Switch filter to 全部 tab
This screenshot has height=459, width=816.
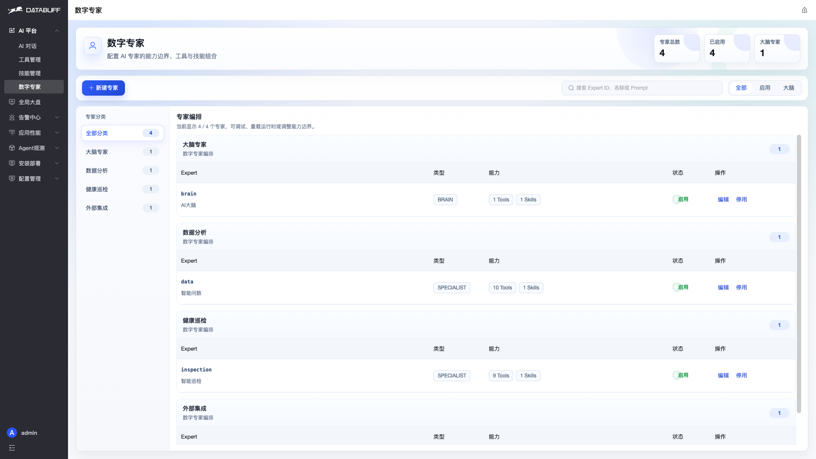click(x=741, y=88)
